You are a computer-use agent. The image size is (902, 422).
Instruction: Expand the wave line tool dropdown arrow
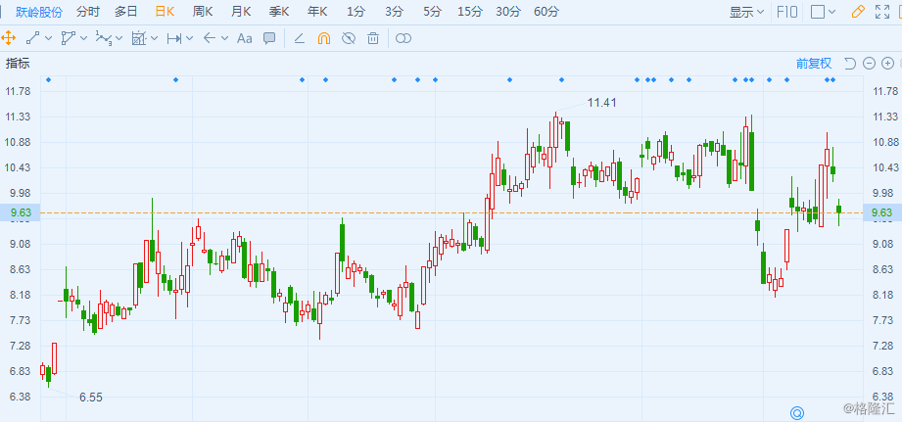pos(119,38)
